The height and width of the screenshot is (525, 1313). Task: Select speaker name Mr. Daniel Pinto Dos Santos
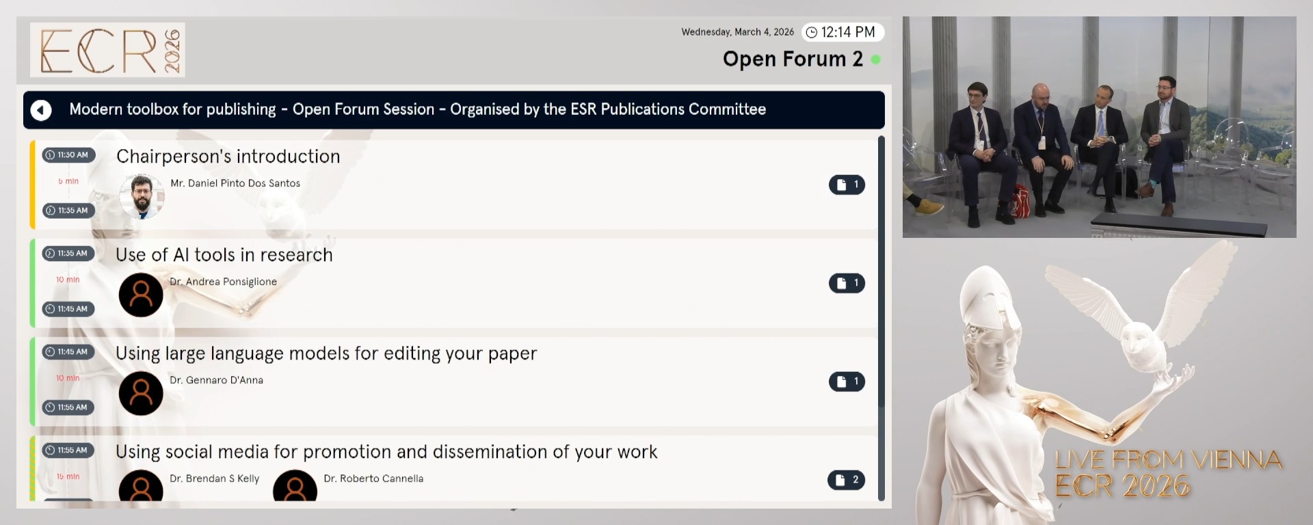[x=235, y=183]
